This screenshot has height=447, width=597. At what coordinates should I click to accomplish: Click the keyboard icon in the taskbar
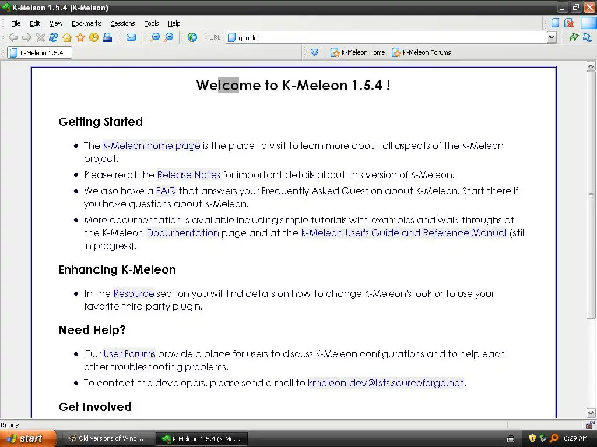point(511,439)
